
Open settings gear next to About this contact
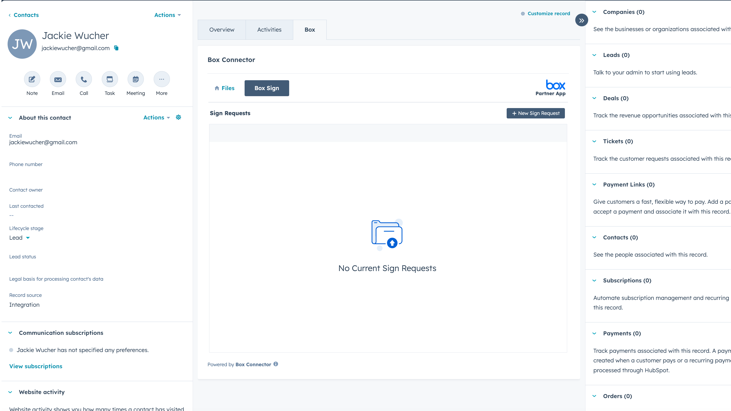point(179,117)
